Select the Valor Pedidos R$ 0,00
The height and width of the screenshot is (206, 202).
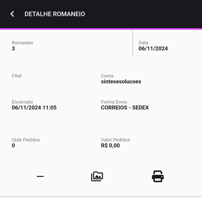pos(110,146)
